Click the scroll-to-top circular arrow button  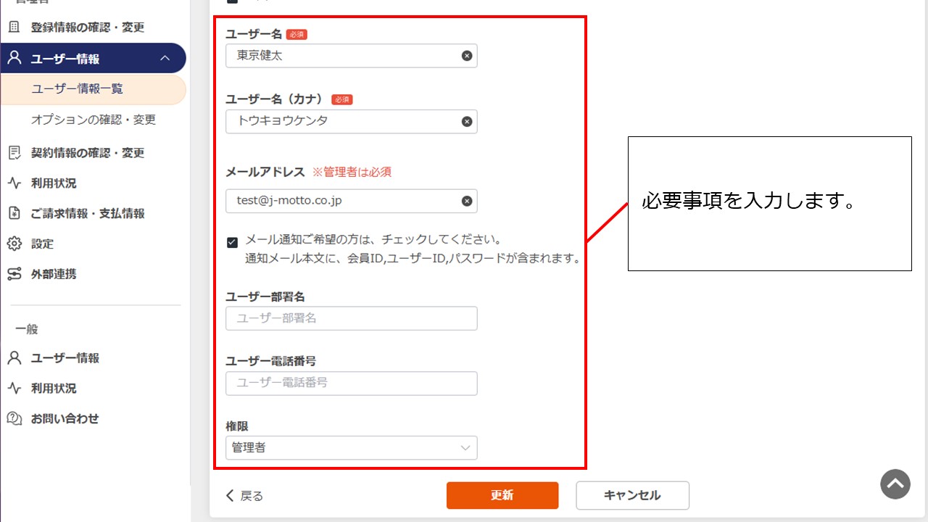[895, 484]
